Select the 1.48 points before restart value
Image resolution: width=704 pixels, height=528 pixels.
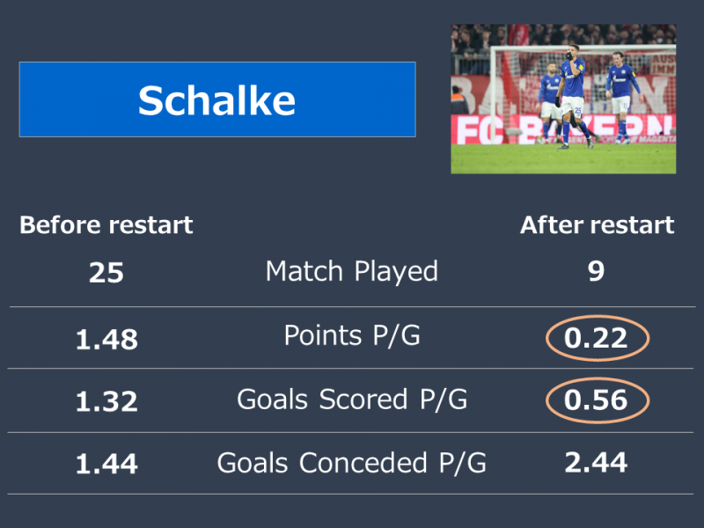point(106,339)
